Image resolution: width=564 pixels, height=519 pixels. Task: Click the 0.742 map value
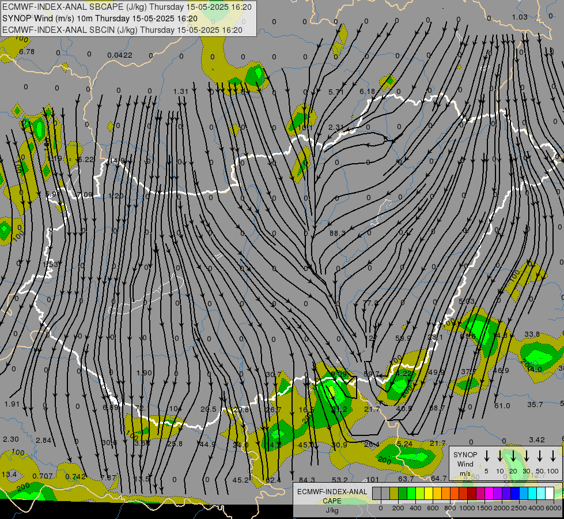(x=75, y=476)
